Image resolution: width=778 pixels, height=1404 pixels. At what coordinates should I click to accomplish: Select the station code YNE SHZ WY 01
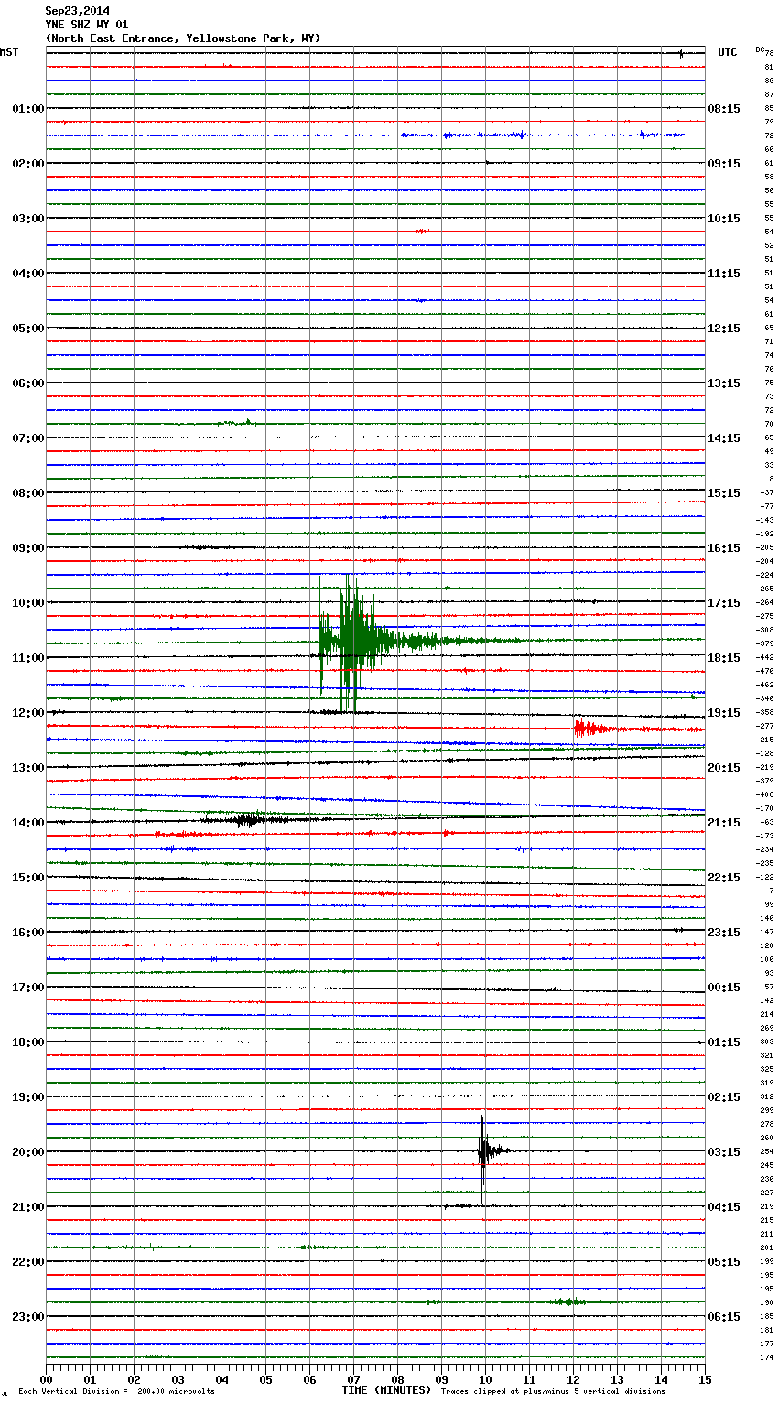87,25
